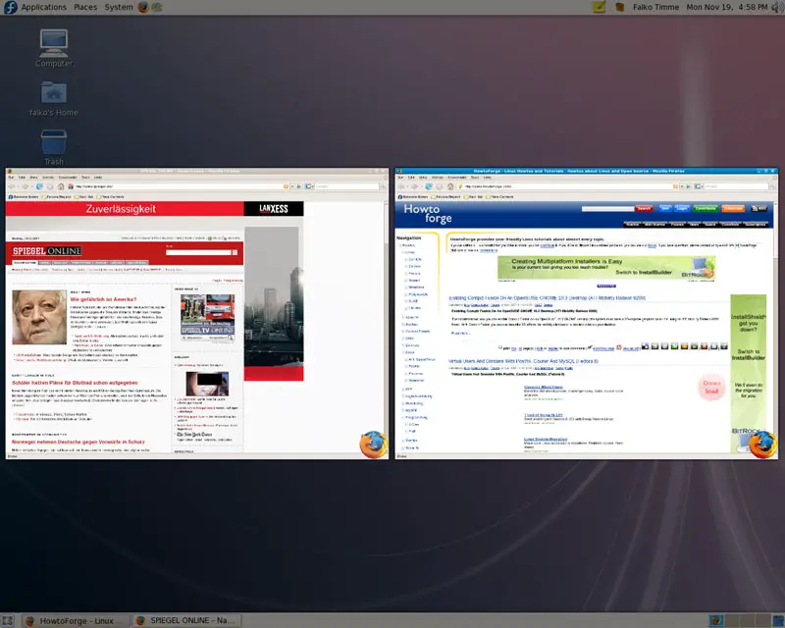Click the HowtoForge window vertical scrollbar
The width and height of the screenshot is (785, 628).
tap(775, 326)
